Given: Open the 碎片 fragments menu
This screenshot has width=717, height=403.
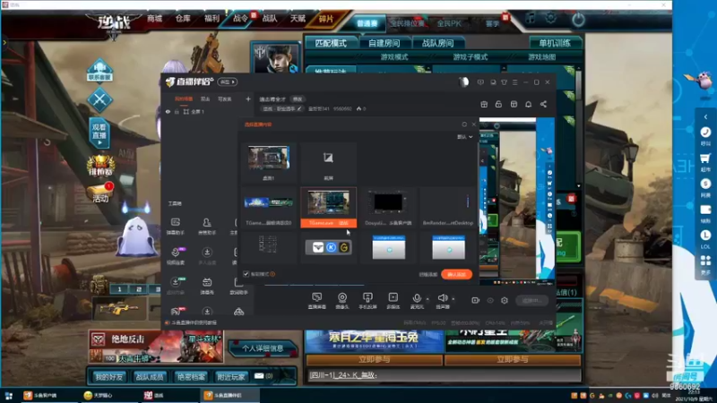Looking at the screenshot, I should [326, 19].
